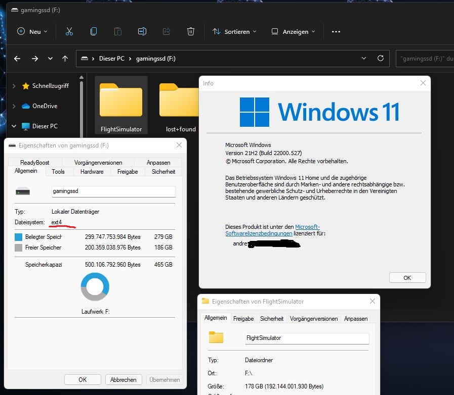This screenshot has height=395, width=454.
Task: Click Dieser PC in the breadcrumb
Action: click(112, 59)
